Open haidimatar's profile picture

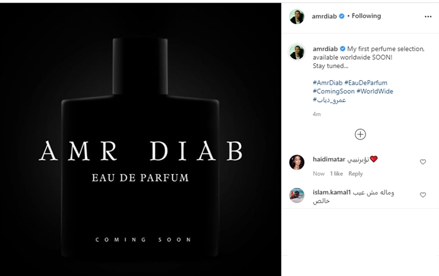click(297, 162)
